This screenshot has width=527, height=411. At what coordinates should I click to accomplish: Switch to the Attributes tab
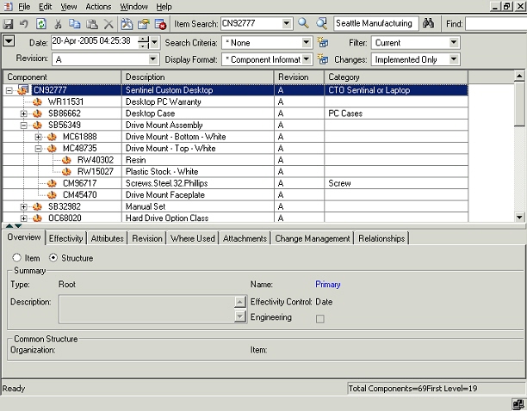click(108, 238)
